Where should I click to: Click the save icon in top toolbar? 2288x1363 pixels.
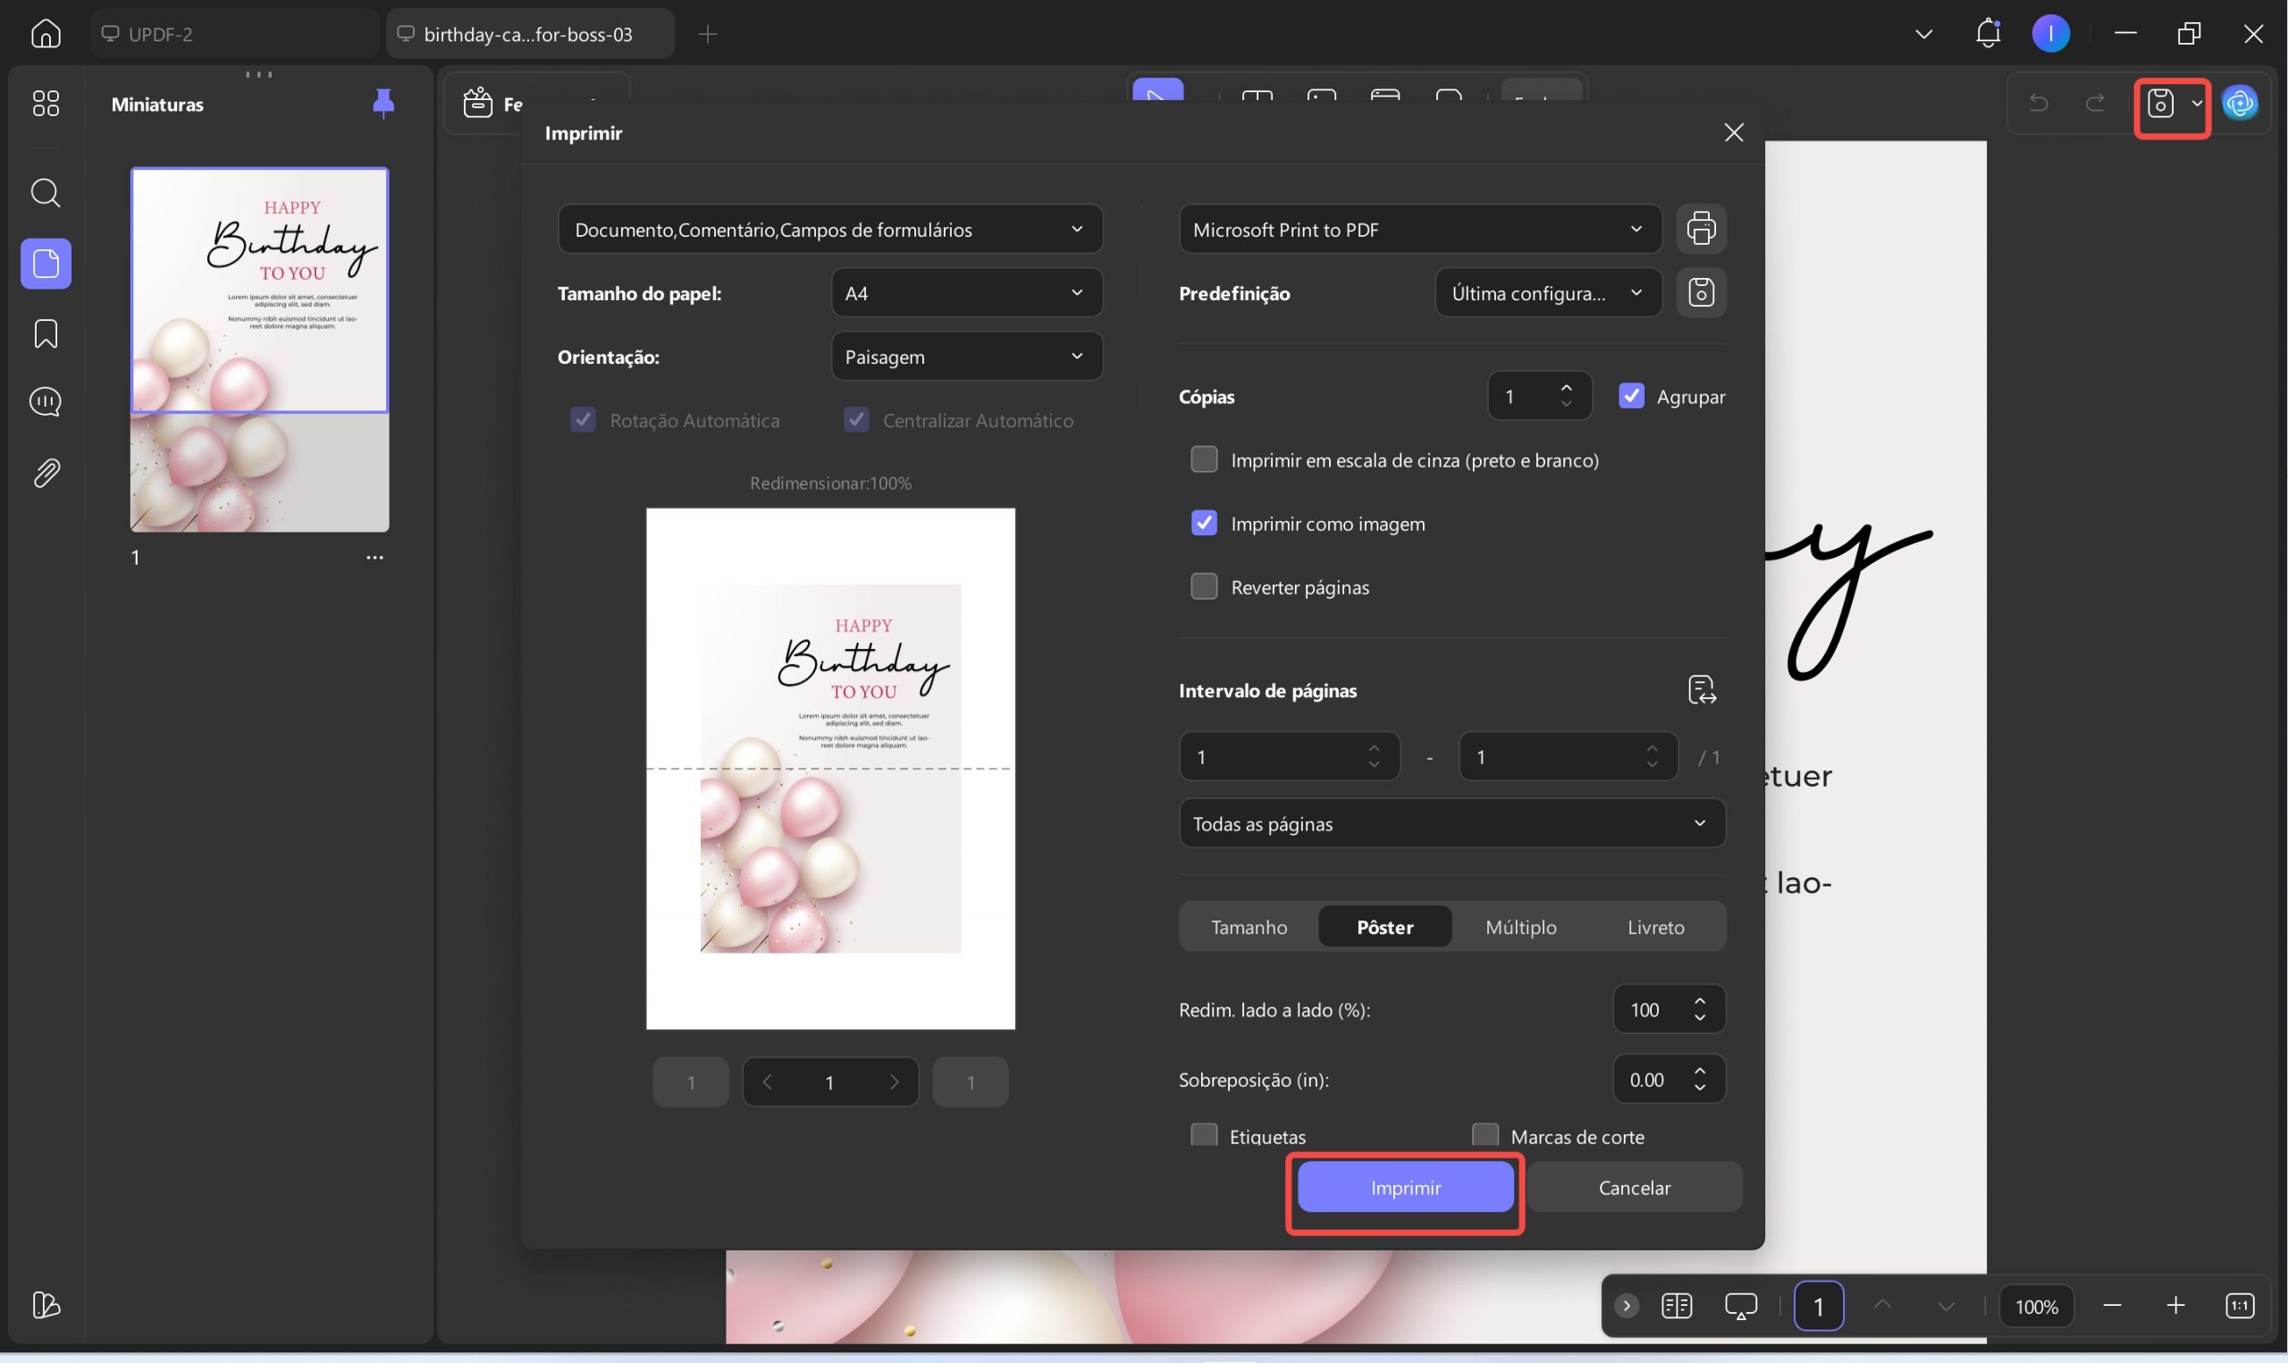click(2161, 103)
